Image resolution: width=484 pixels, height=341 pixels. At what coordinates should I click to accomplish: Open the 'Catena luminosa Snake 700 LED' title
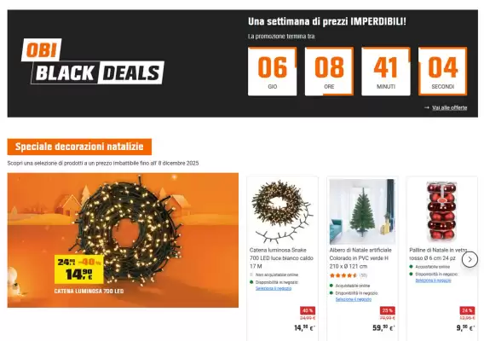pos(281,258)
